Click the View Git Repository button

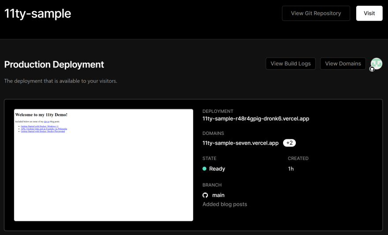[316, 13]
